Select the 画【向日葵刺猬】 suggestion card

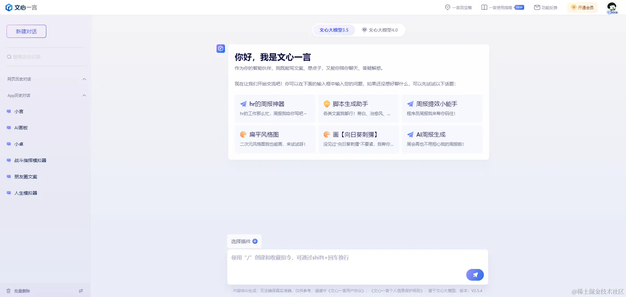[358, 139]
